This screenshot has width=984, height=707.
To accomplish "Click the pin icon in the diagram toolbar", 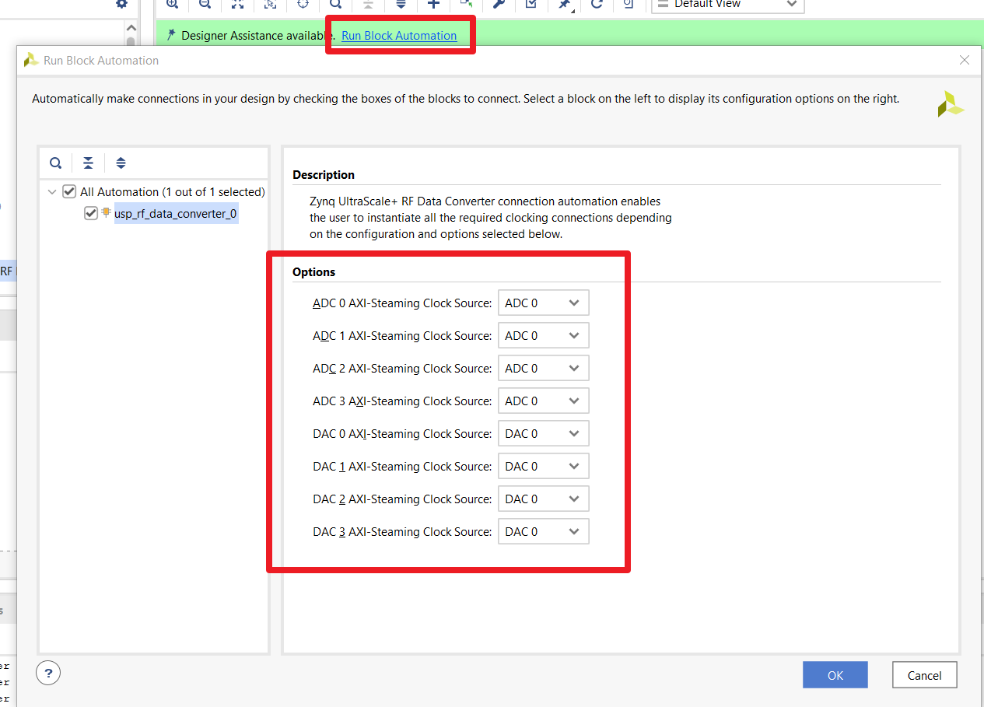I will coord(565,4).
